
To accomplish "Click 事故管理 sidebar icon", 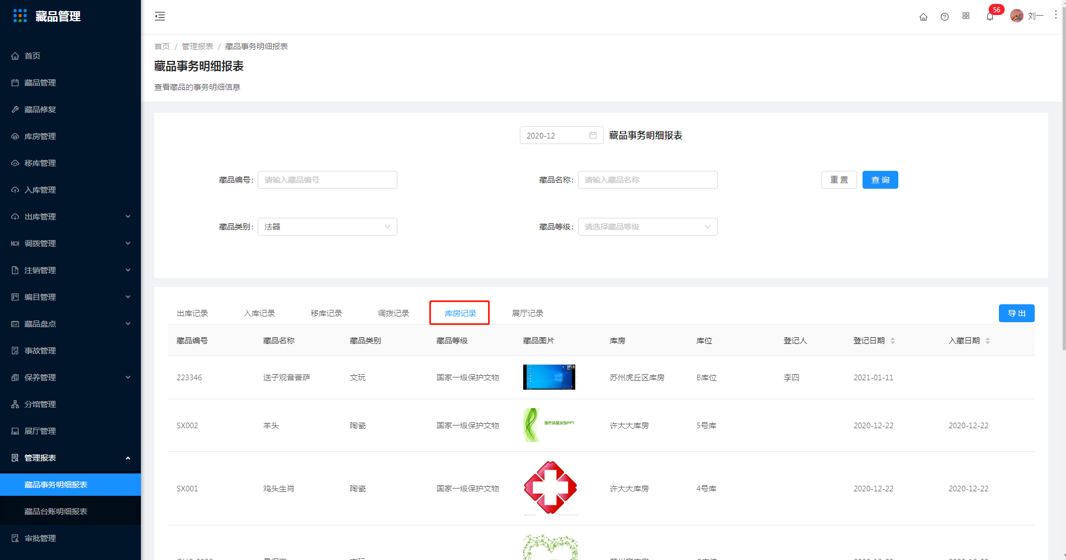I will (x=15, y=351).
